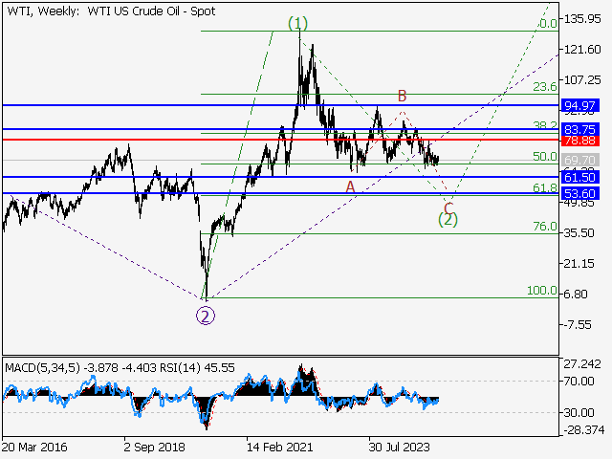Select the 2 Sep 2018 date label
The width and height of the screenshot is (612, 459).
[156, 446]
